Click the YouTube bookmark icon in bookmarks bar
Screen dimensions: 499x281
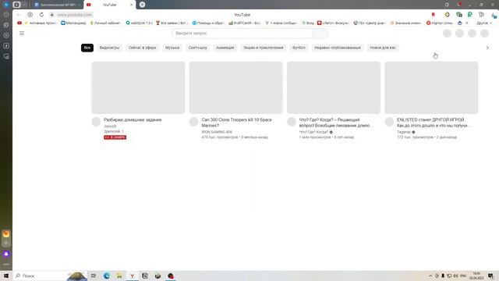[x=19, y=23]
